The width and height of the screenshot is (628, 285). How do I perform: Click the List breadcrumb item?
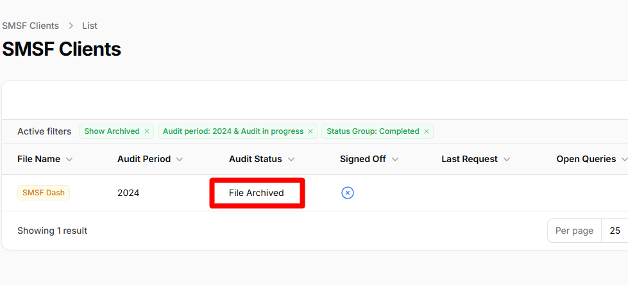click(90, 26)
